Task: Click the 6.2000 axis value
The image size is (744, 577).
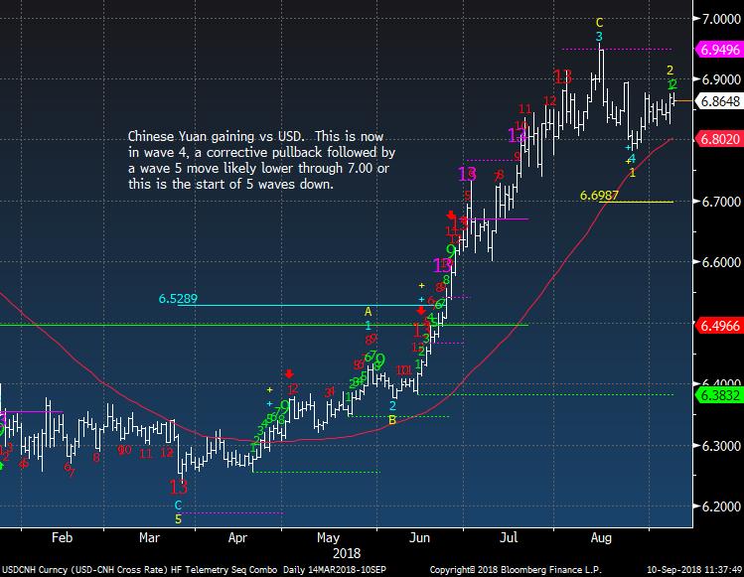Action: 720,506
